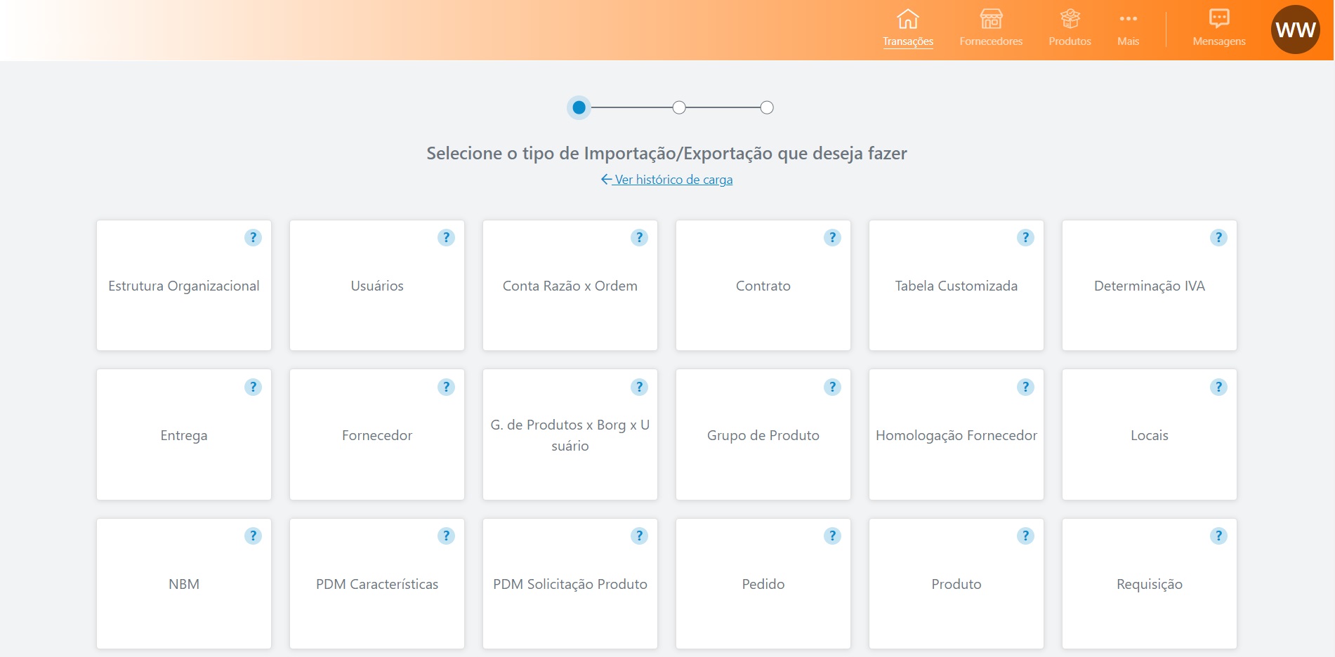Choose the PDM Características card

(377, 584)
